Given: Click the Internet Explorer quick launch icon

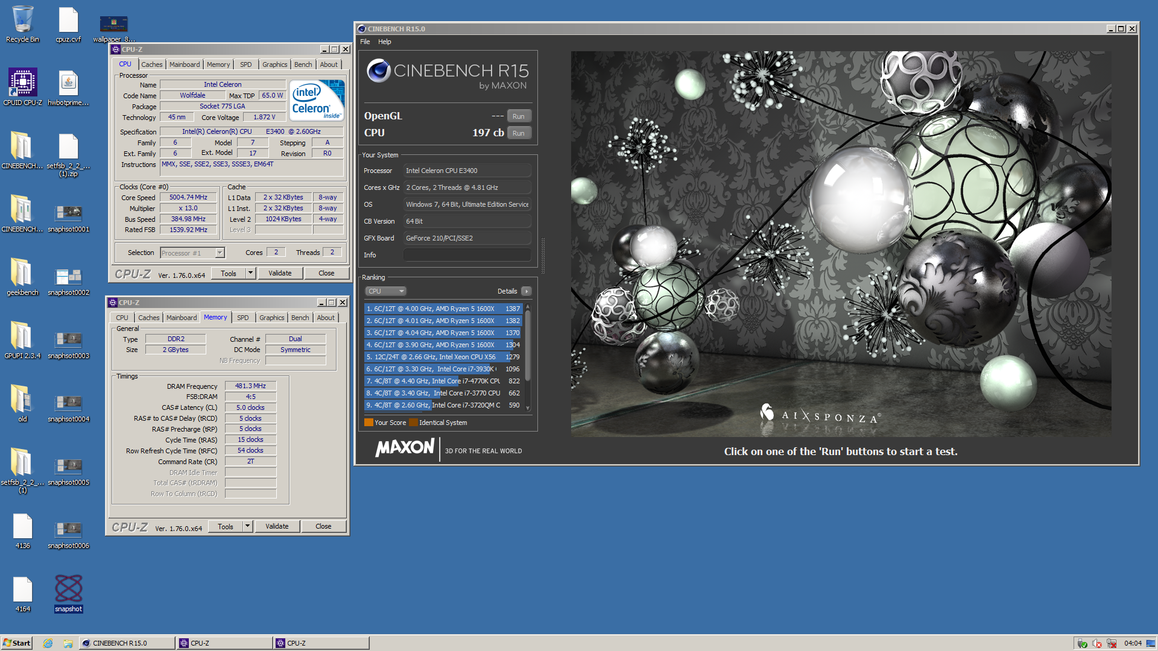Looking at the screenshot, I should click(48, 643).
